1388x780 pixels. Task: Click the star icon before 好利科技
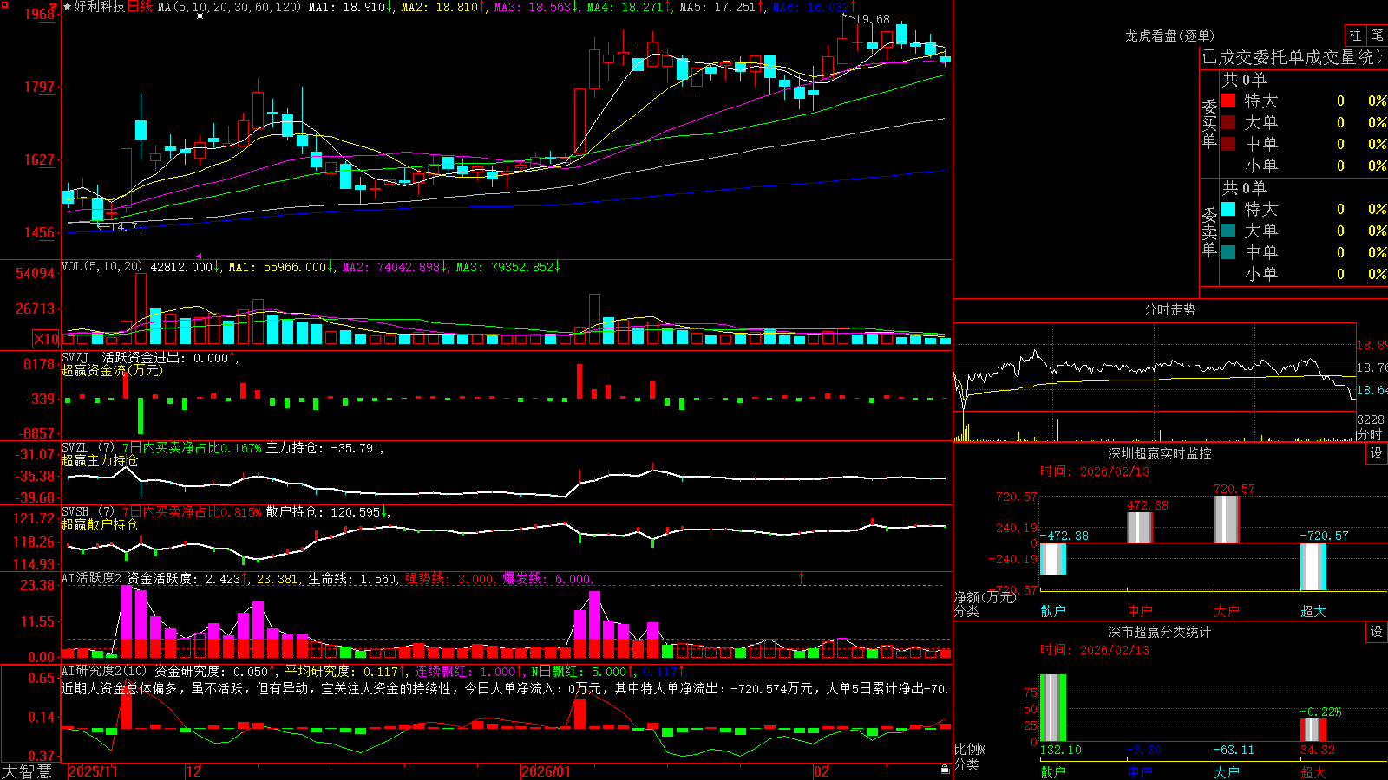68,7
